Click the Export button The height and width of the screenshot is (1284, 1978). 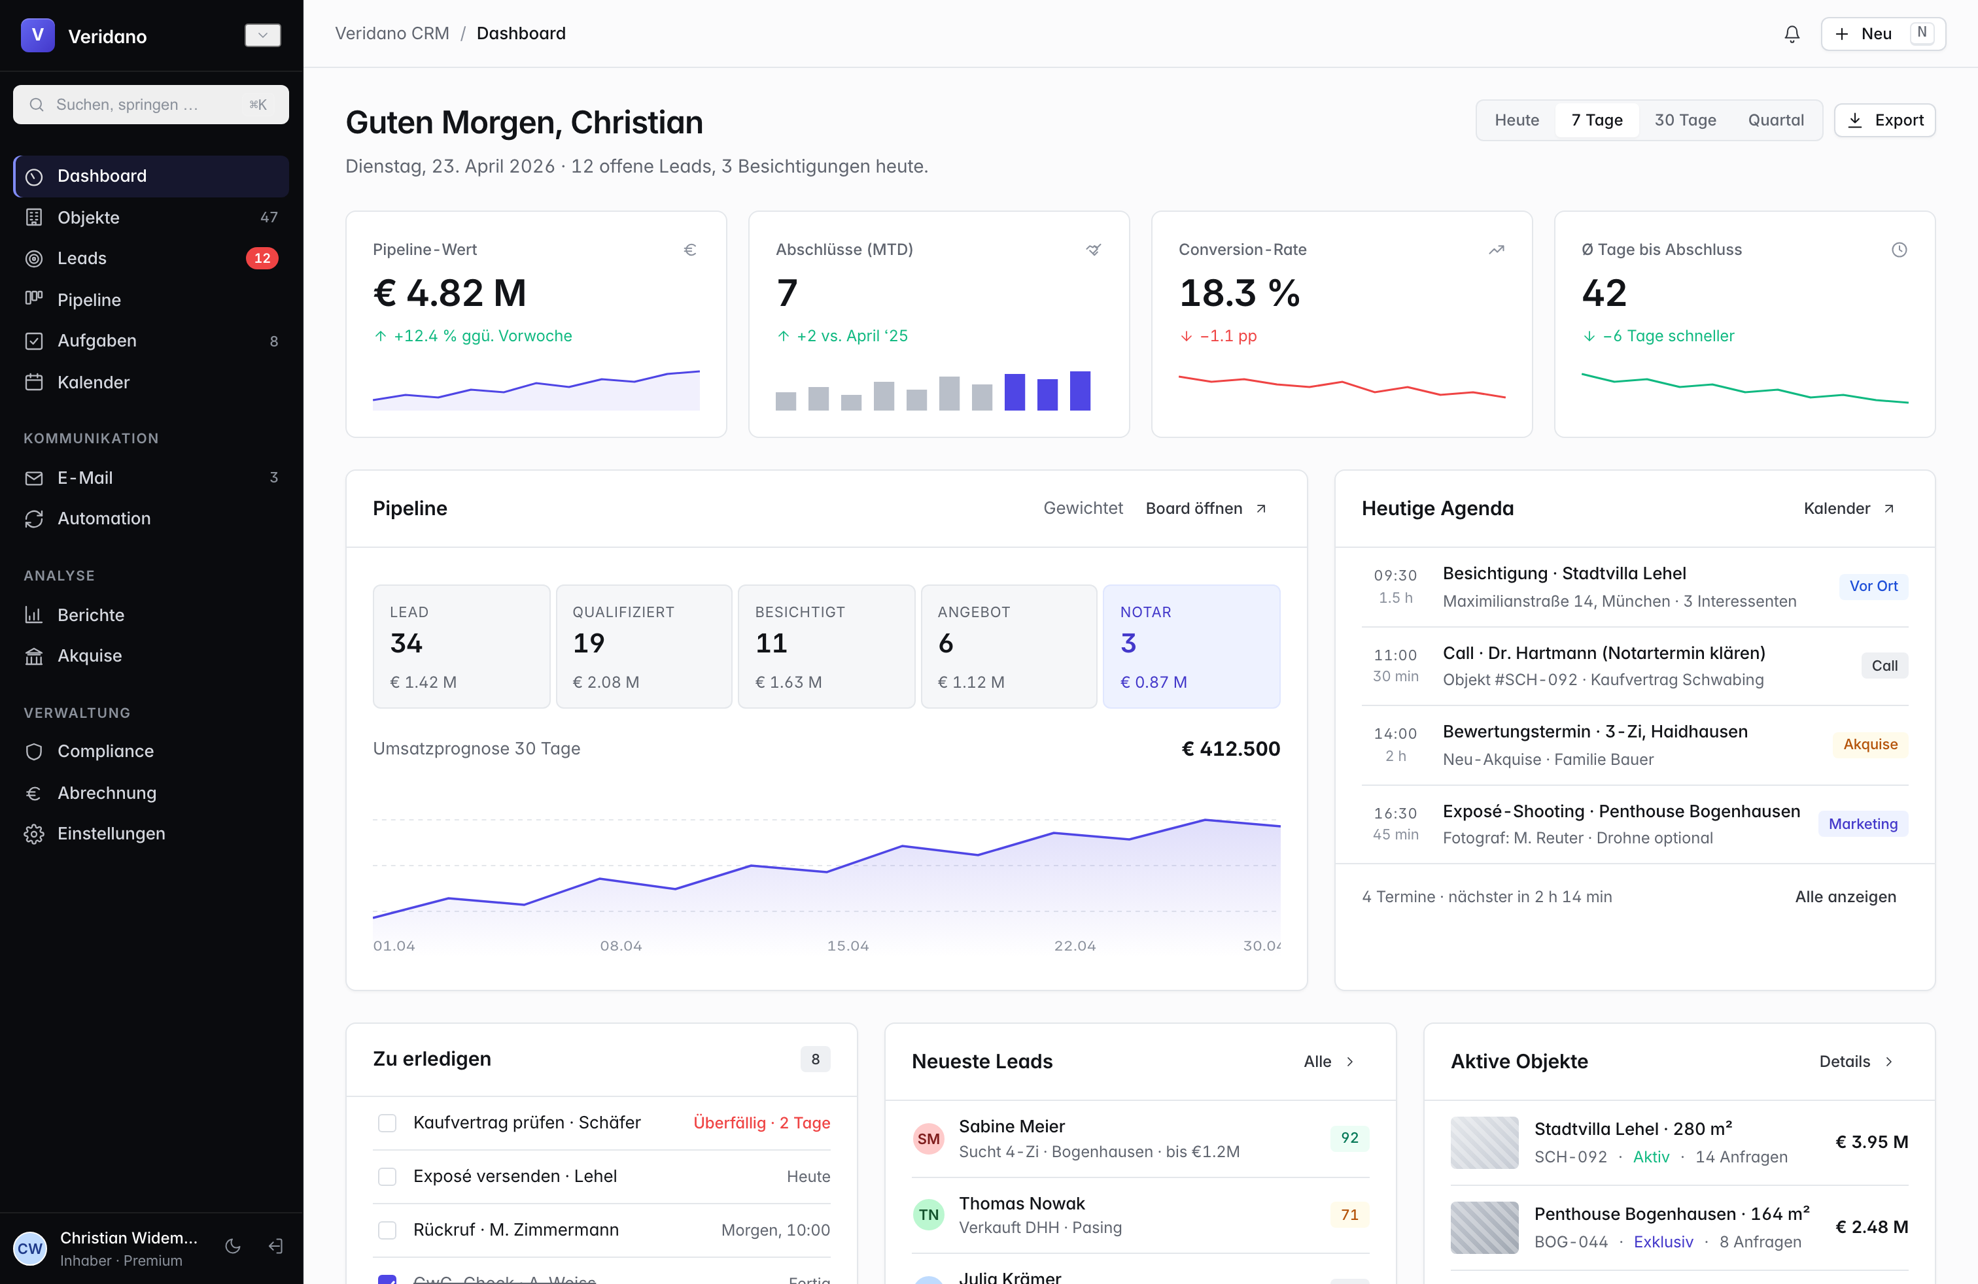pyautogui.click(x=1885, y=120)
